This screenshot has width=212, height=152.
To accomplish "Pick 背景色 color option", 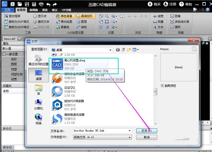I will click(x=63, y=27).
